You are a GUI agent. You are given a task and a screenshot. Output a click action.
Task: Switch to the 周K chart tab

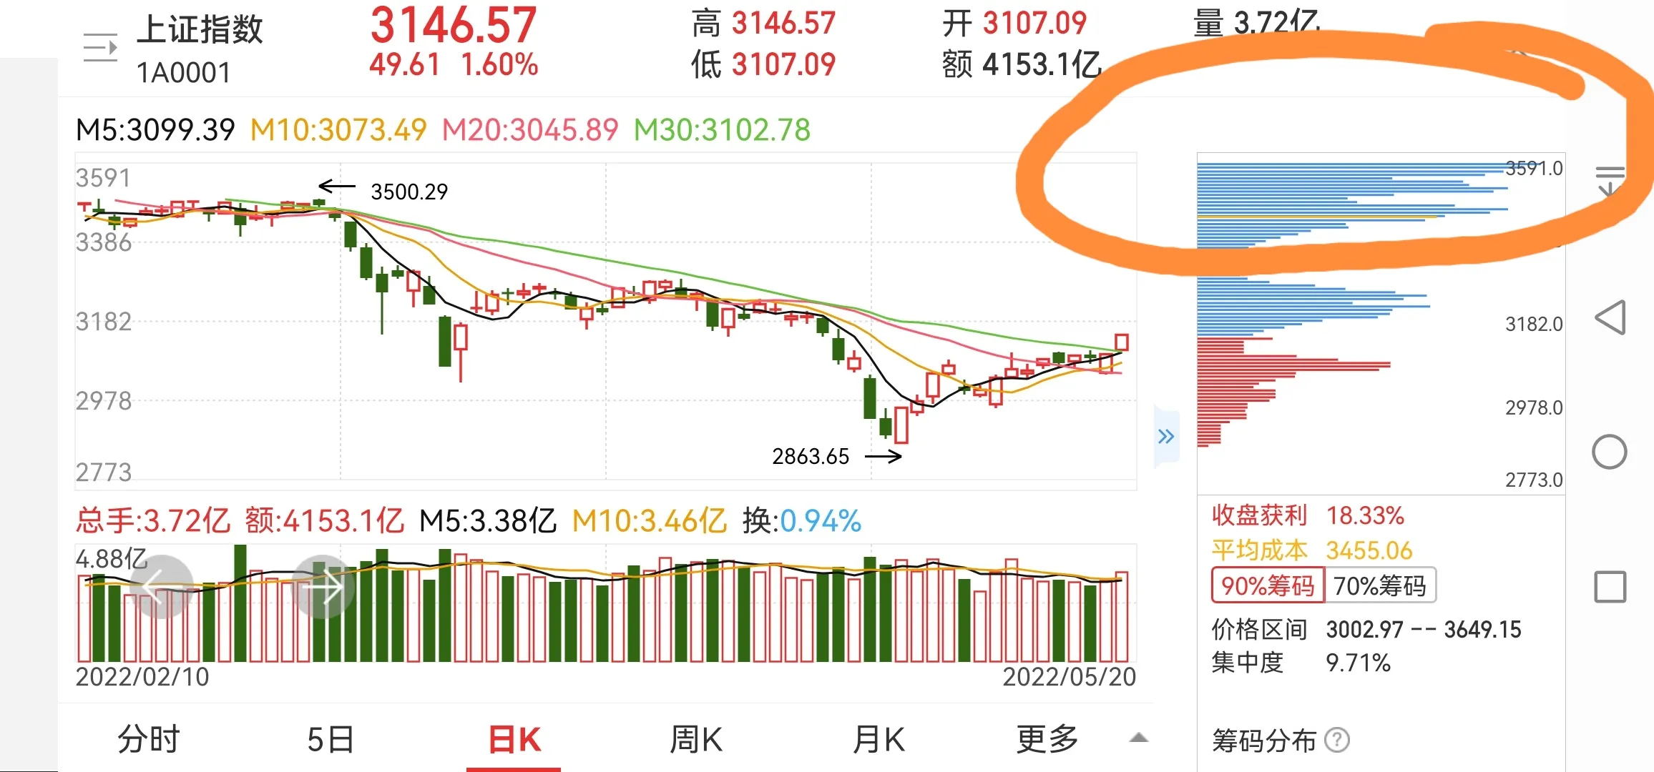click(x=696, y=739)
